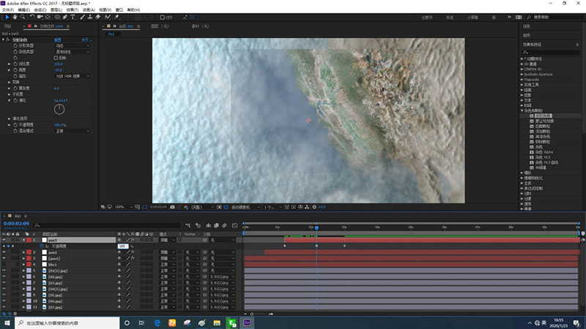Click the 重置 reset link for effect
This screenshot has height=329, width=586.
[x=58, y=40]
